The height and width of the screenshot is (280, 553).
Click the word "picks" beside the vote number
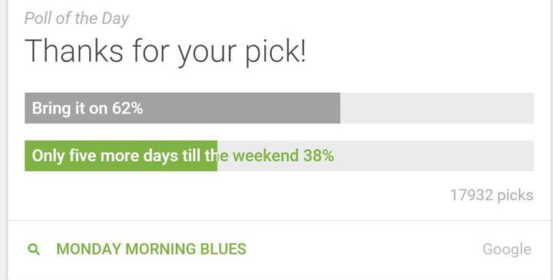click(515, 195)
